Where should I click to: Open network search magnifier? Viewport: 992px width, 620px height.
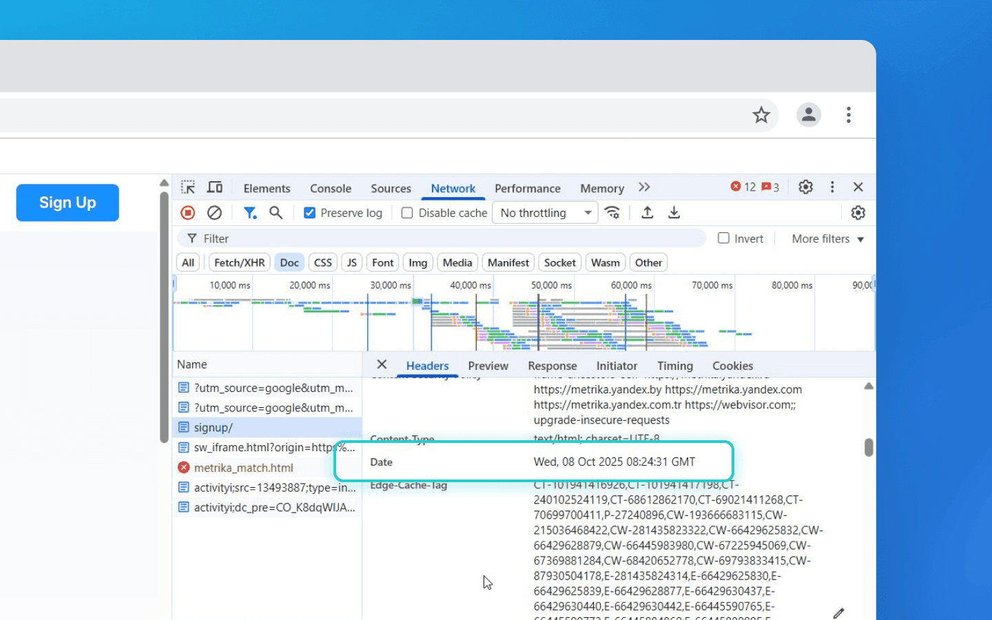(x=276, y=213)
